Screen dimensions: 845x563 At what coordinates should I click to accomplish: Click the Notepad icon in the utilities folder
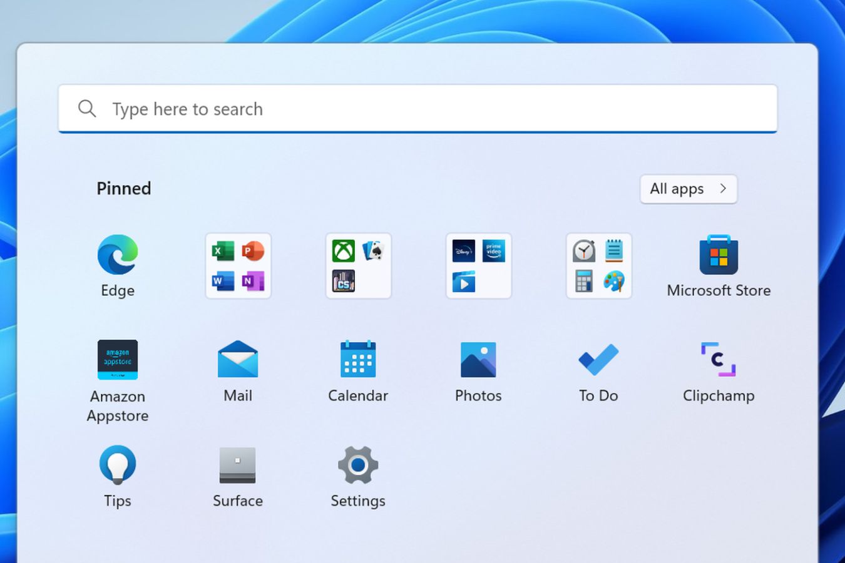[x=613, y=251]
